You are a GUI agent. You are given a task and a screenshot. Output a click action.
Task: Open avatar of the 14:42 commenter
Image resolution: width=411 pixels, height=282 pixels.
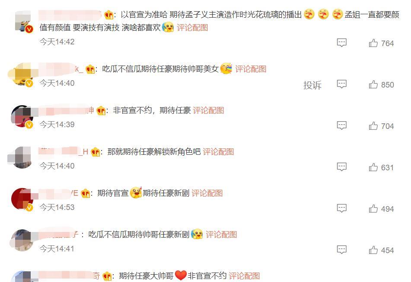pos(23,22)
